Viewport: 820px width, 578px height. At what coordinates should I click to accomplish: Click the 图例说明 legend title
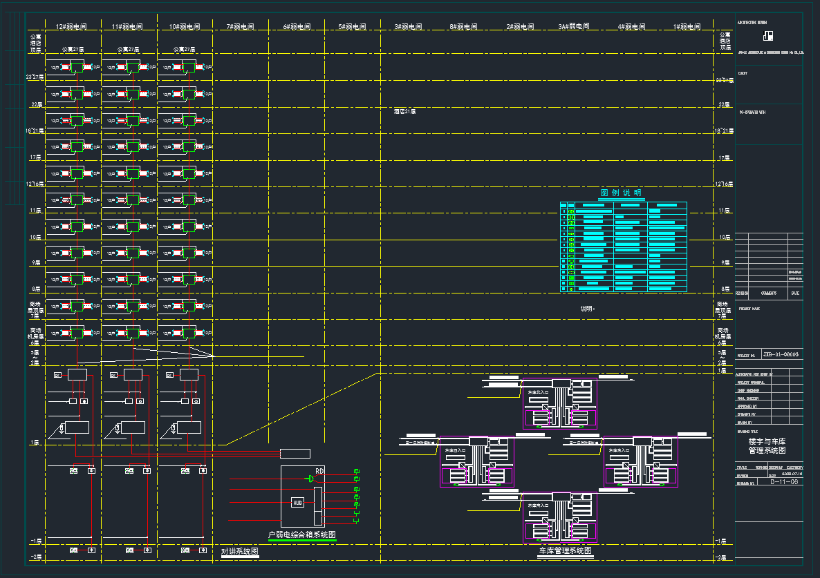coord(621,193)
